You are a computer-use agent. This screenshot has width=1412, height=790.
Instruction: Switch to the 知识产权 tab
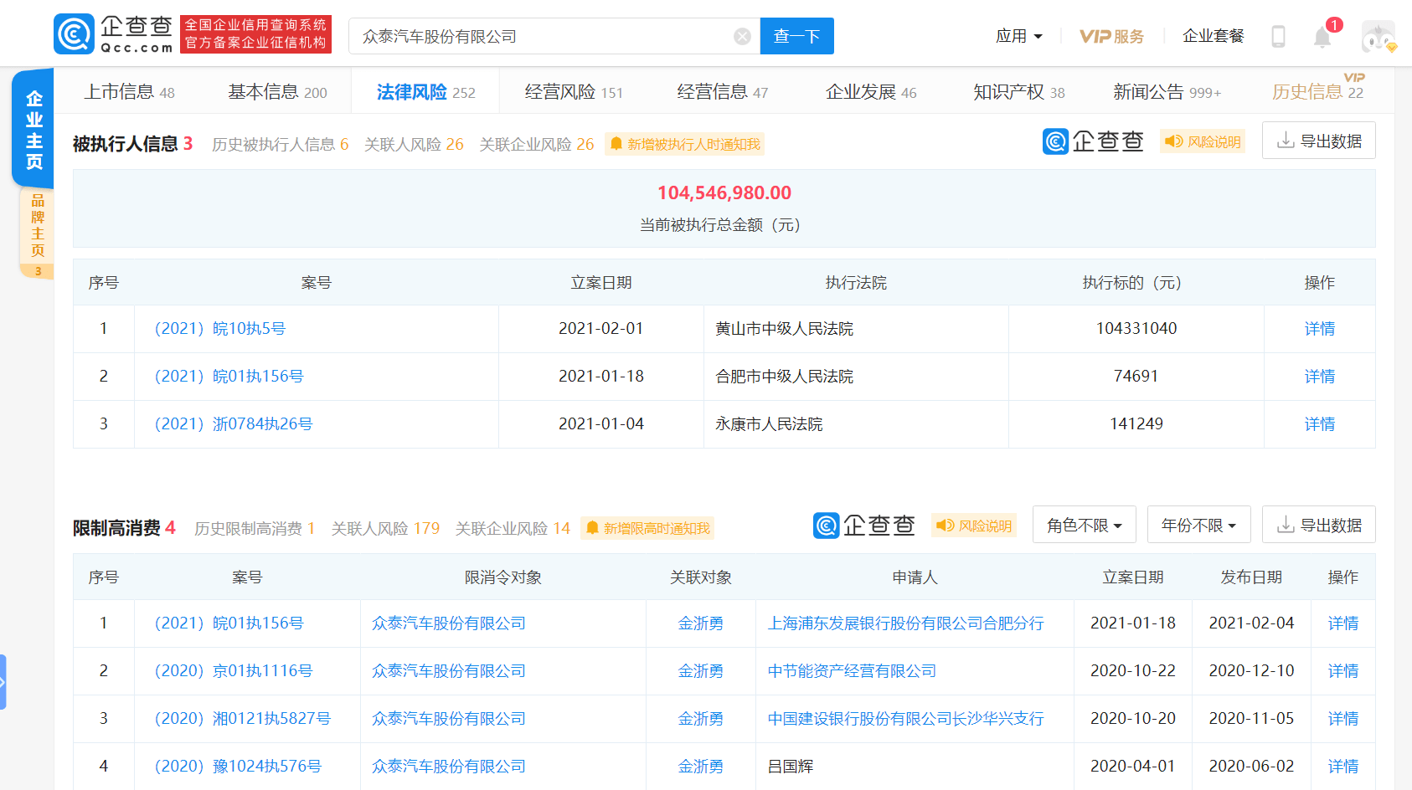[1018, 92]
